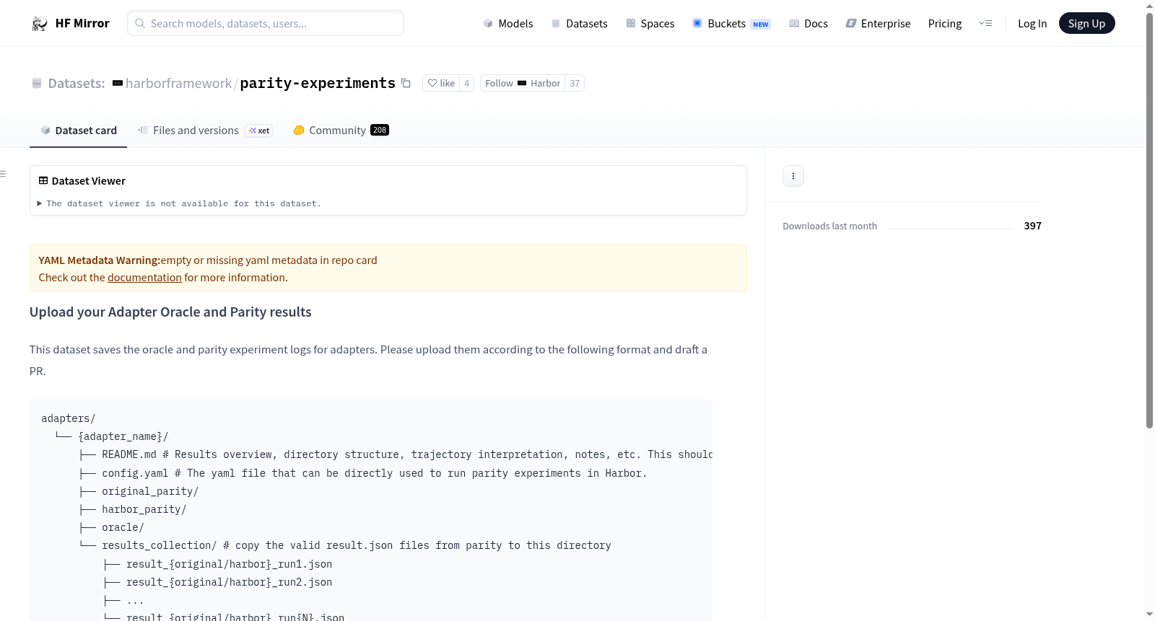Switch to the Files and versions tab

[205, 131]
